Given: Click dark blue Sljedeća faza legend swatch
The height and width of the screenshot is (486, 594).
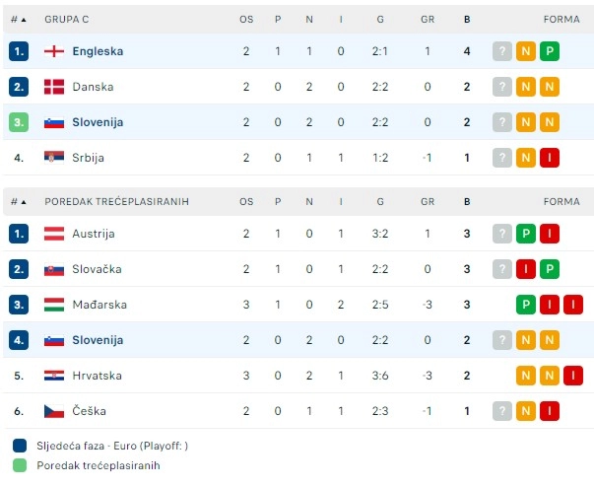Looking at the screenshot, I should pos(20,446).
